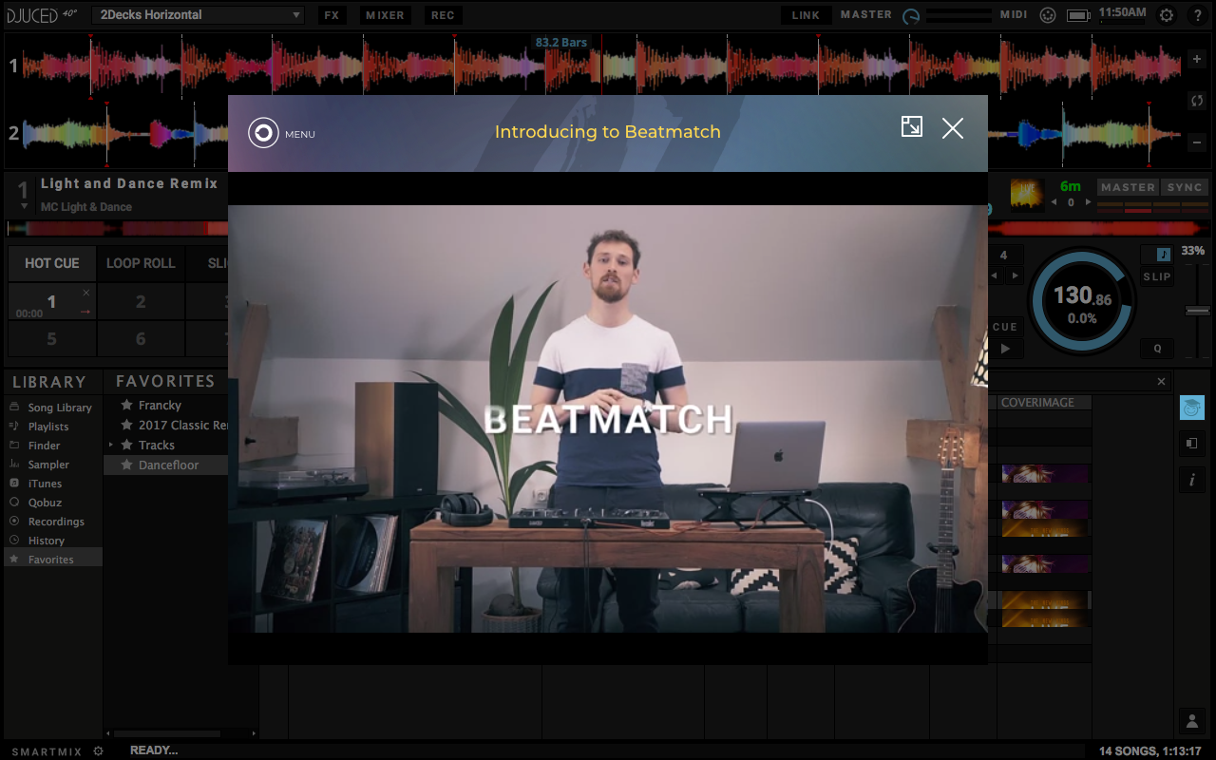Click the pitch fader handle
The height and width of the screenshot is (760, 1216).
tap(1197, 311)
